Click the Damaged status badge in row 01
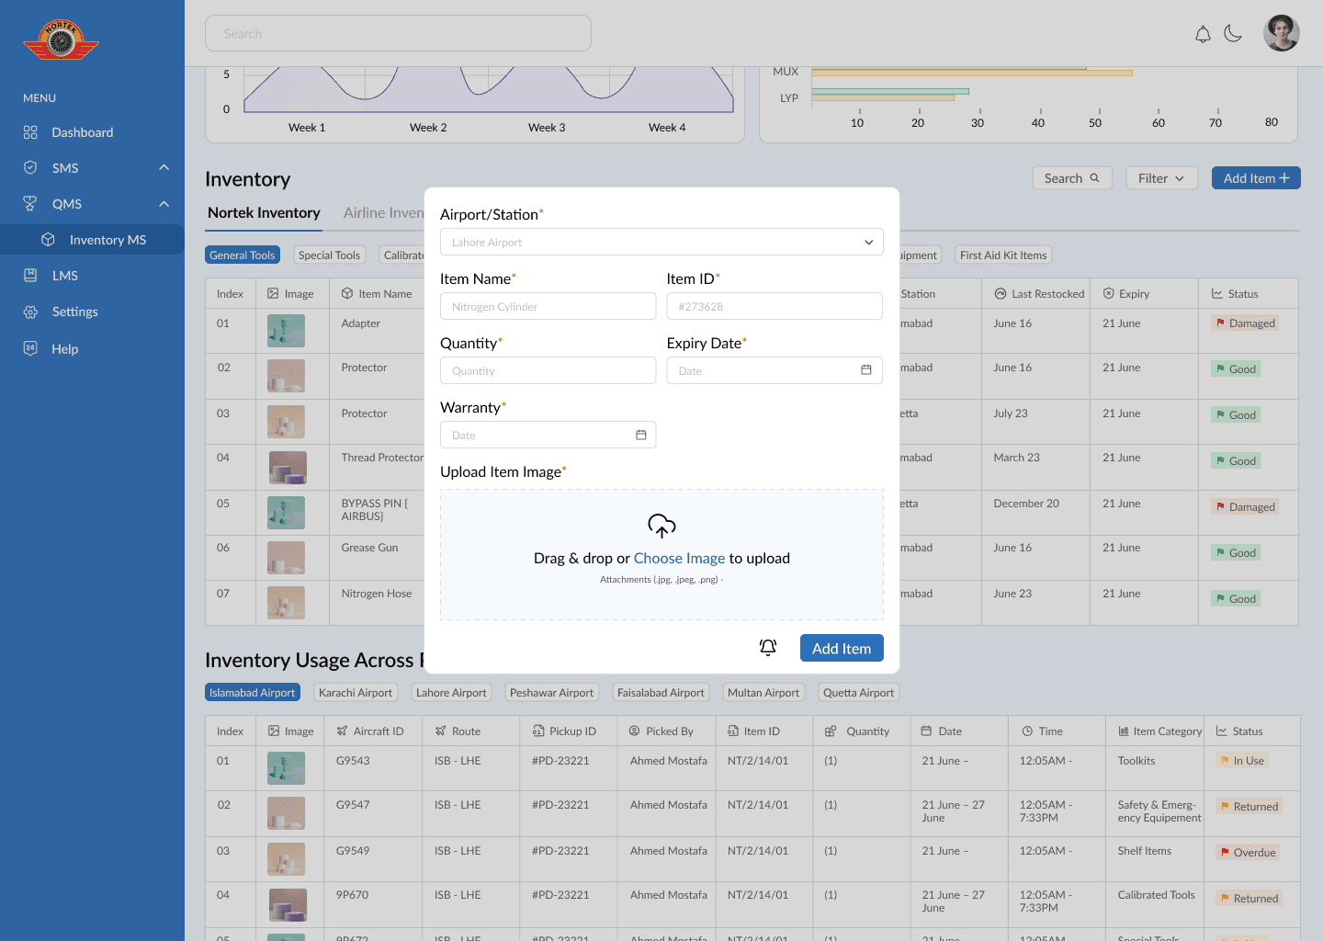The height and width of the screenshot is (941, 1323). coord(1246,323)
